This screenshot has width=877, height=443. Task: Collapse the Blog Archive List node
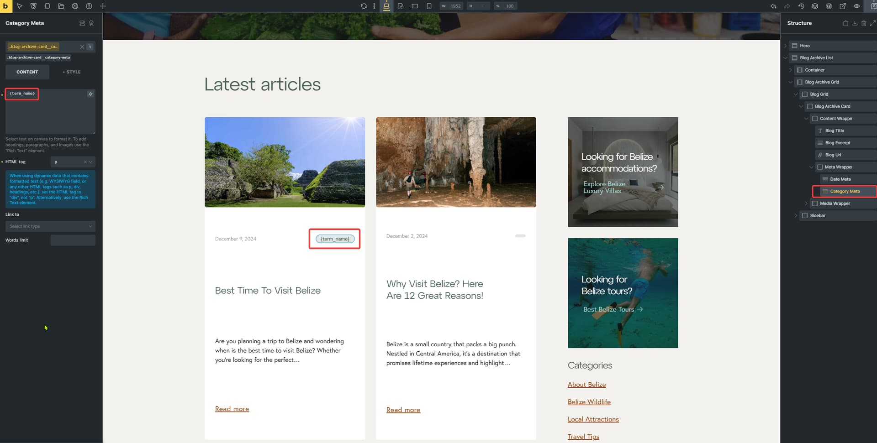coord(786,58)
